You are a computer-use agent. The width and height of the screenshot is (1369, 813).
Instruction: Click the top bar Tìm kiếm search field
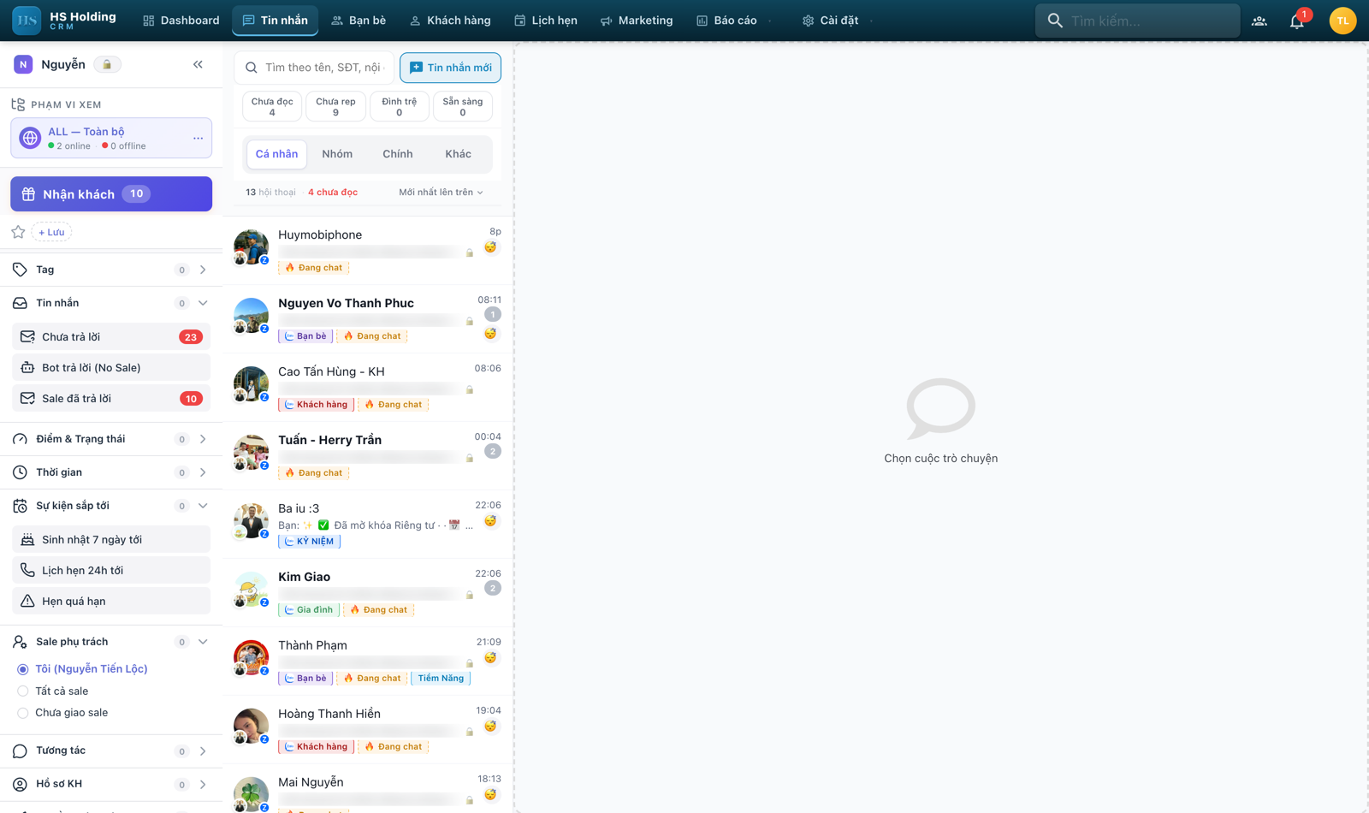click(1138, 21)
